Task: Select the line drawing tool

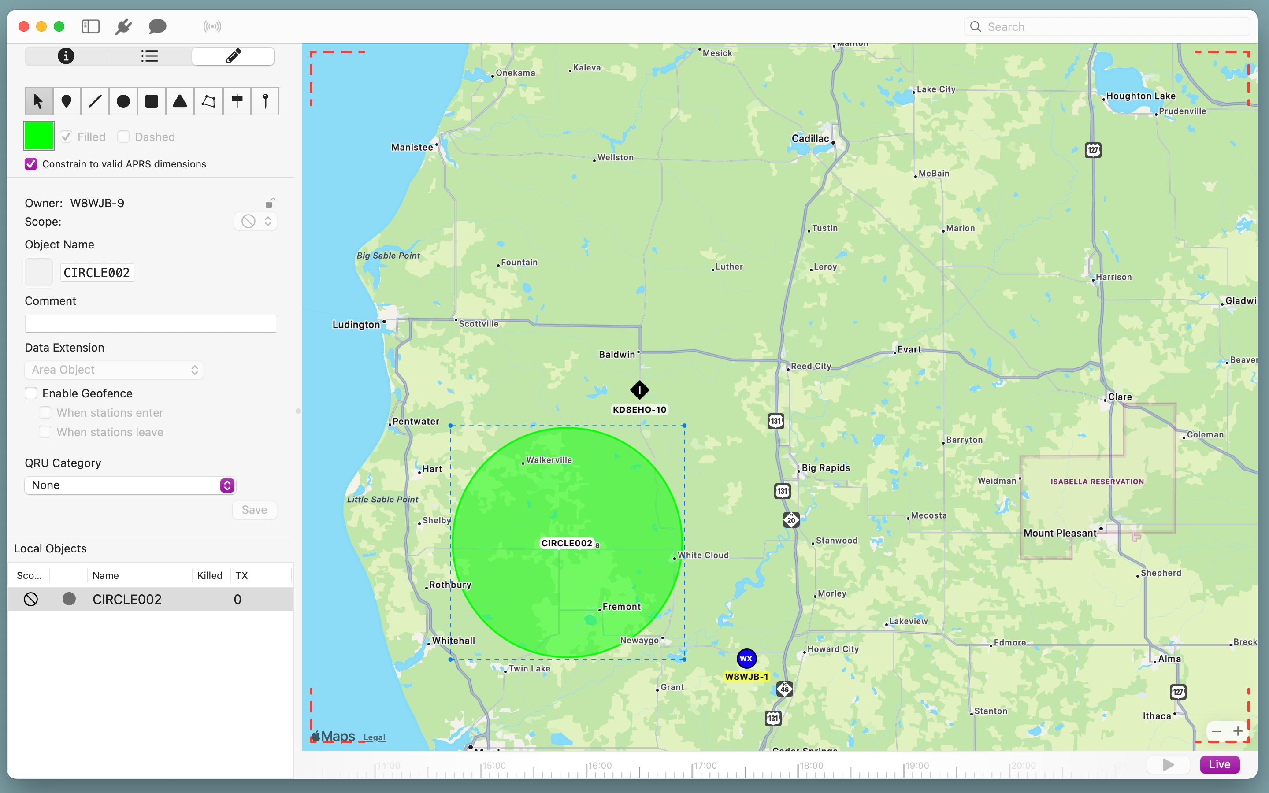Action: (95, 101)
